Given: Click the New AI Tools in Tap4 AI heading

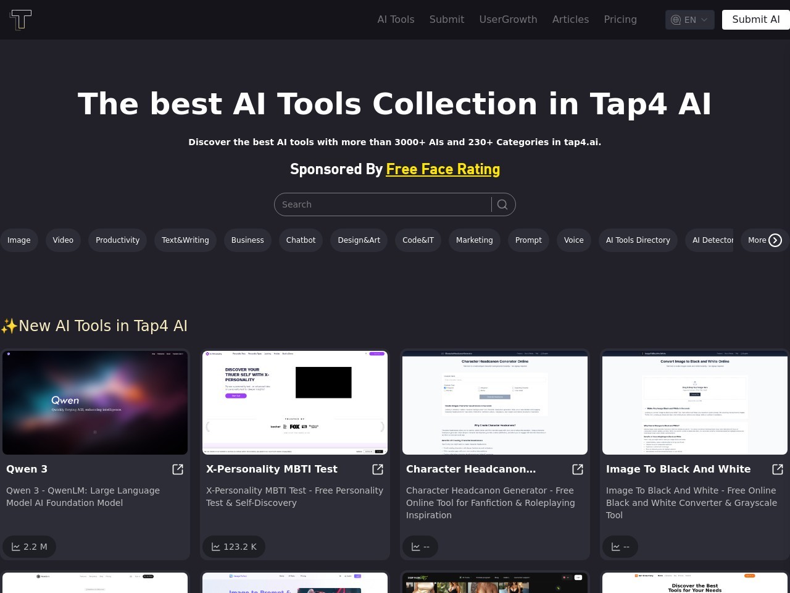Looking at the screenshot, I should [x=94, y=326].
